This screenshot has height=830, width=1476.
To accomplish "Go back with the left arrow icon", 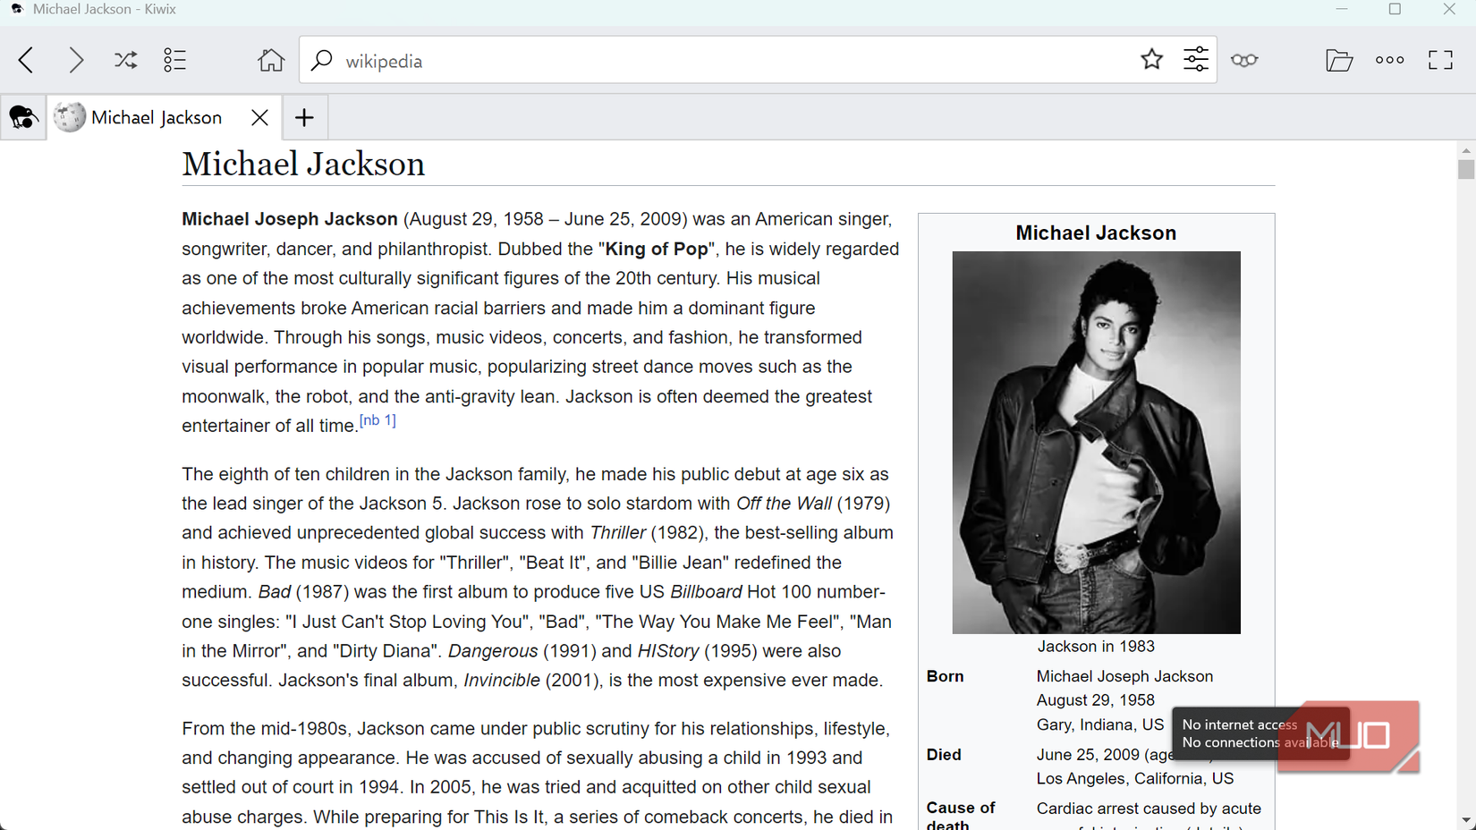I will pos(26,60).
